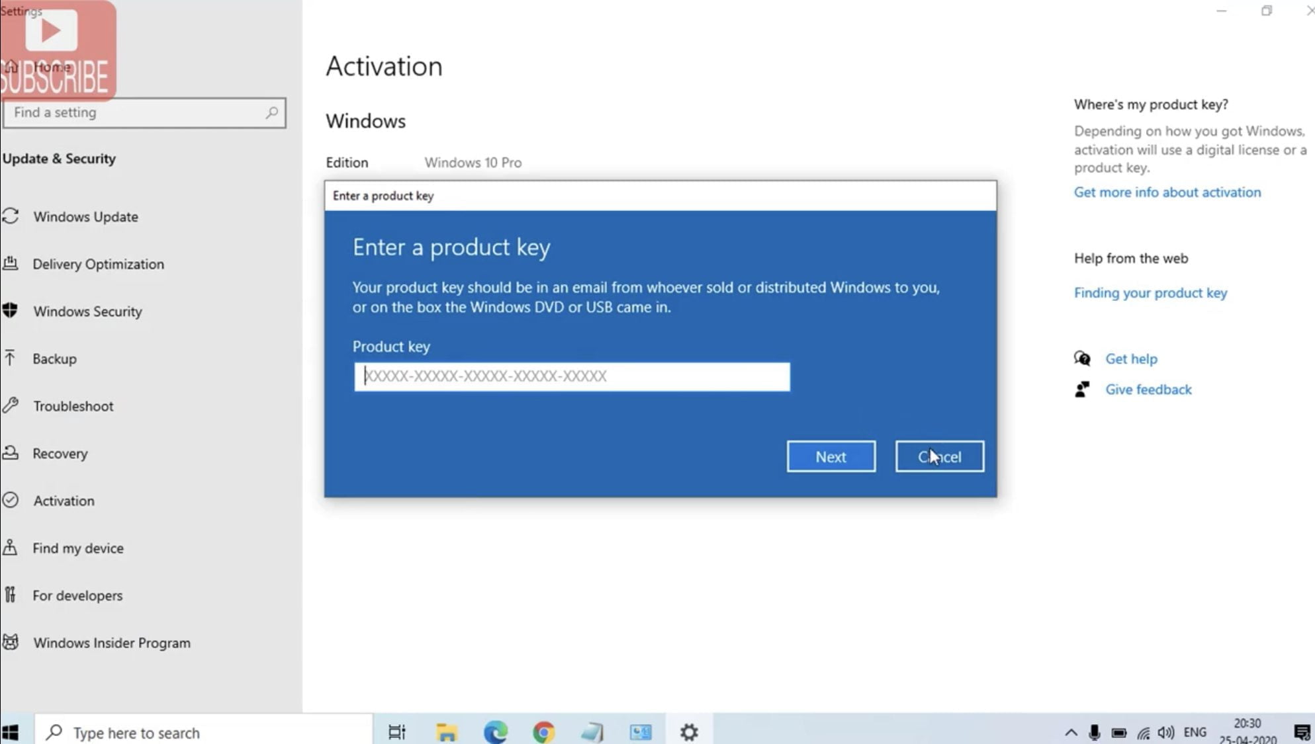This screenshot has height=744, width=1315.
Task: Open the Settings gear in taskbar
Action: [688, 731]
